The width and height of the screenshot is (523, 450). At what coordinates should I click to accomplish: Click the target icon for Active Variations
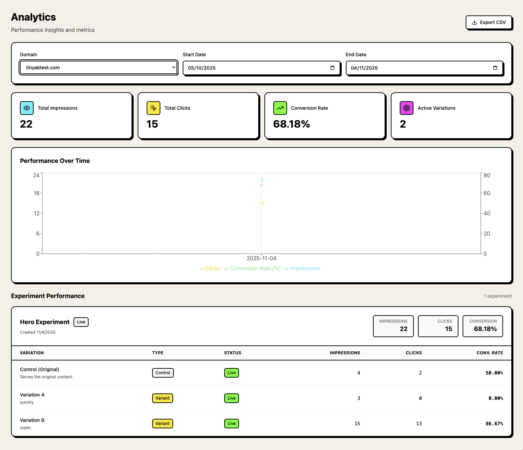tap(406, 108)
